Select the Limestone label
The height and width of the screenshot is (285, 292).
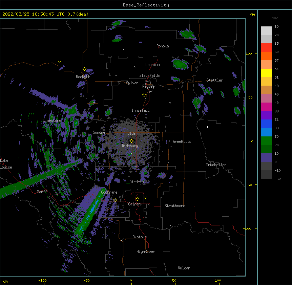click(x=52, y=120)
